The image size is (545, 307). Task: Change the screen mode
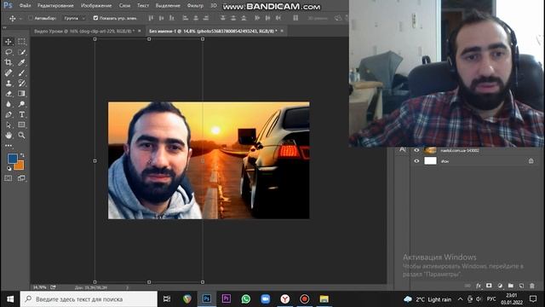(x=21, y=178)
